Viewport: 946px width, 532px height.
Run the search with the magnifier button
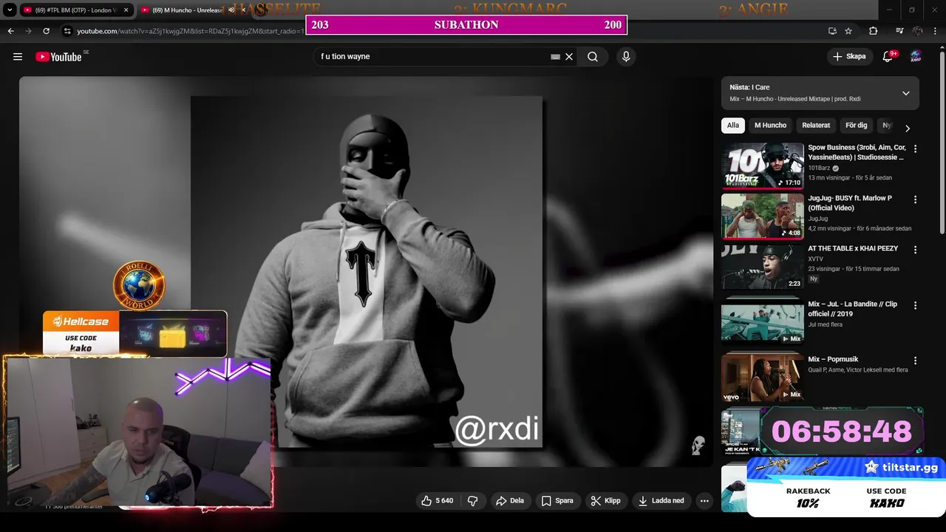593,57
